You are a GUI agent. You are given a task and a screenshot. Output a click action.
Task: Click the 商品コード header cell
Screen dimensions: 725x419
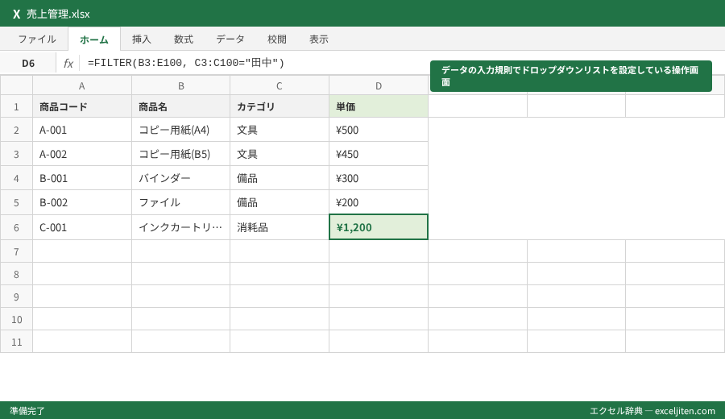point(82,106)
